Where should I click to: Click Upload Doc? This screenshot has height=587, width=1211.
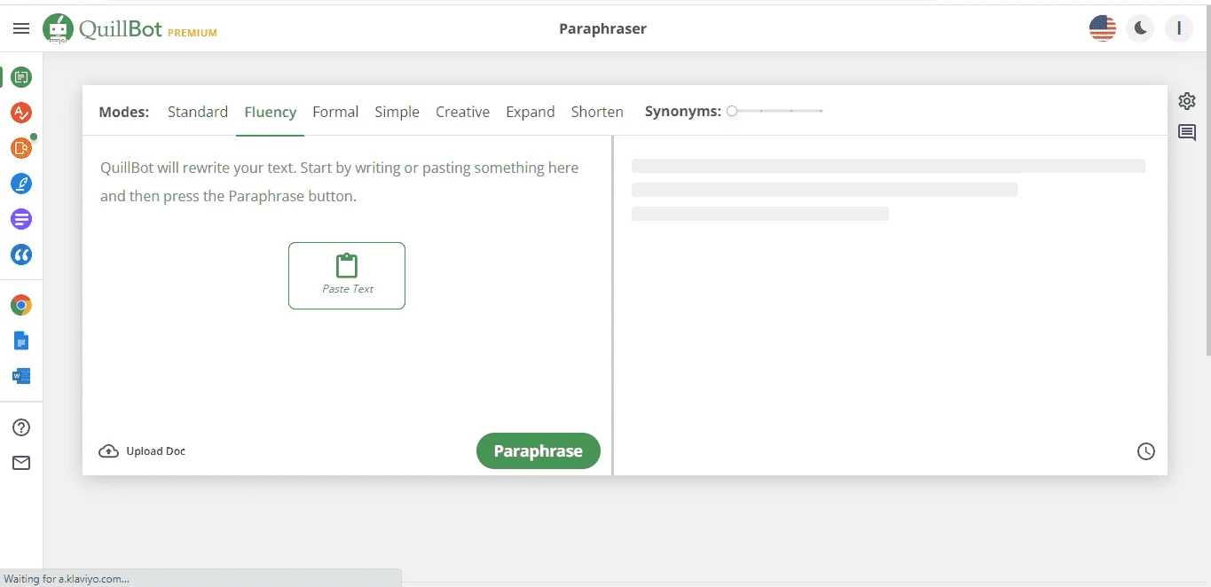(x=142, y=451)
